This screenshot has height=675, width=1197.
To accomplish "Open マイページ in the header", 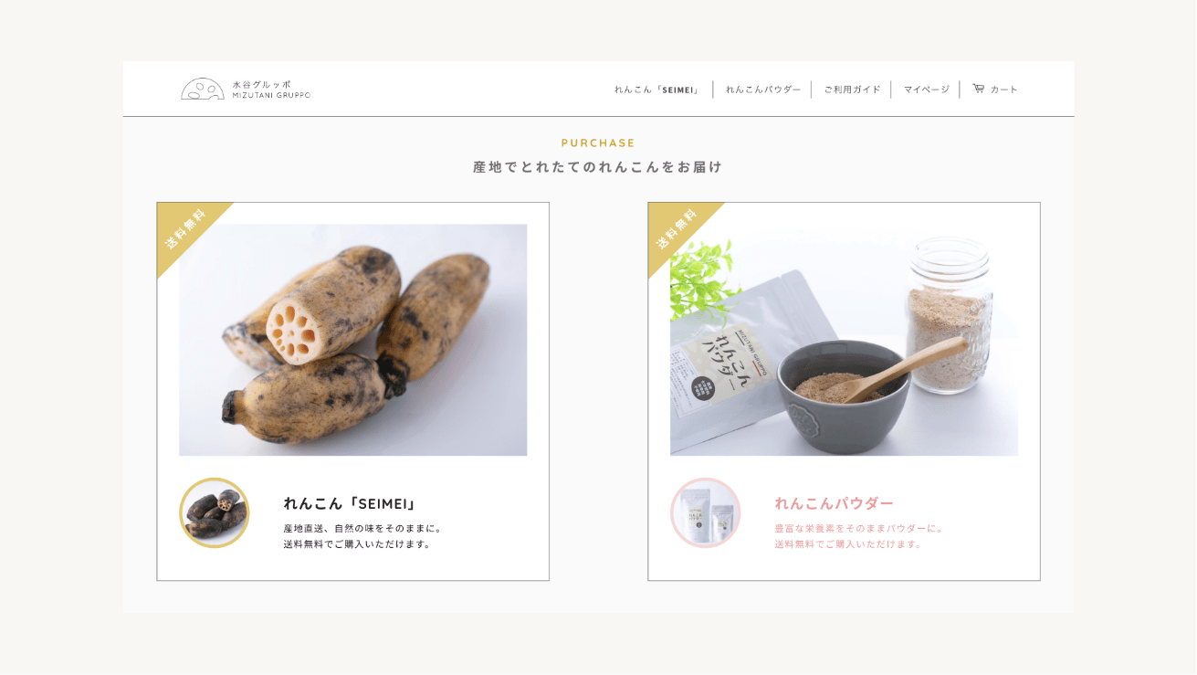I will pyautogui.click(x=927, y=90).
